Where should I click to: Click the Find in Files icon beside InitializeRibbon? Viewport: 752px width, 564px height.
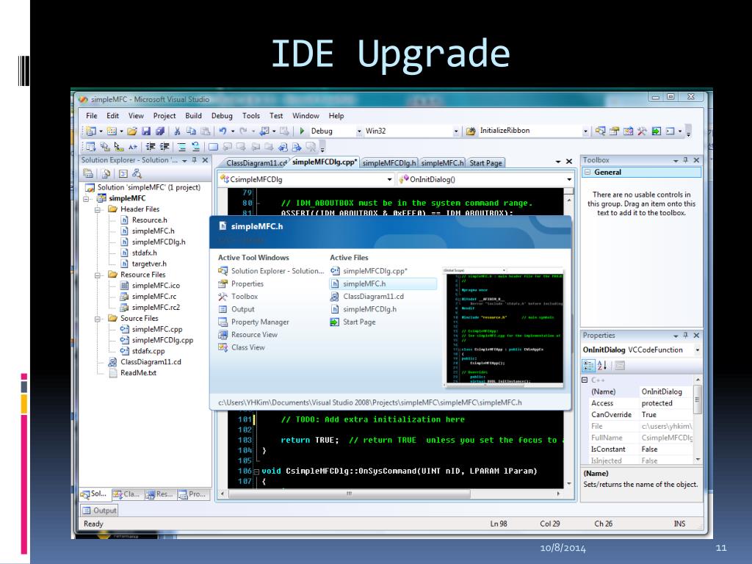[x=471, y=131]
